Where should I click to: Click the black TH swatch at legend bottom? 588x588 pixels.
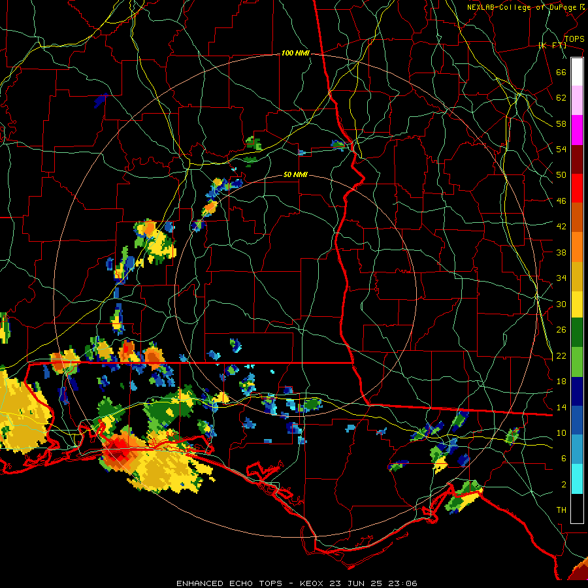[577, 508]
